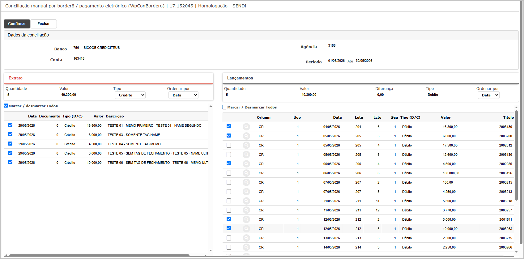Open magnifier for título 2003266 entry
The image size is (524, 259).
(246, 247)
